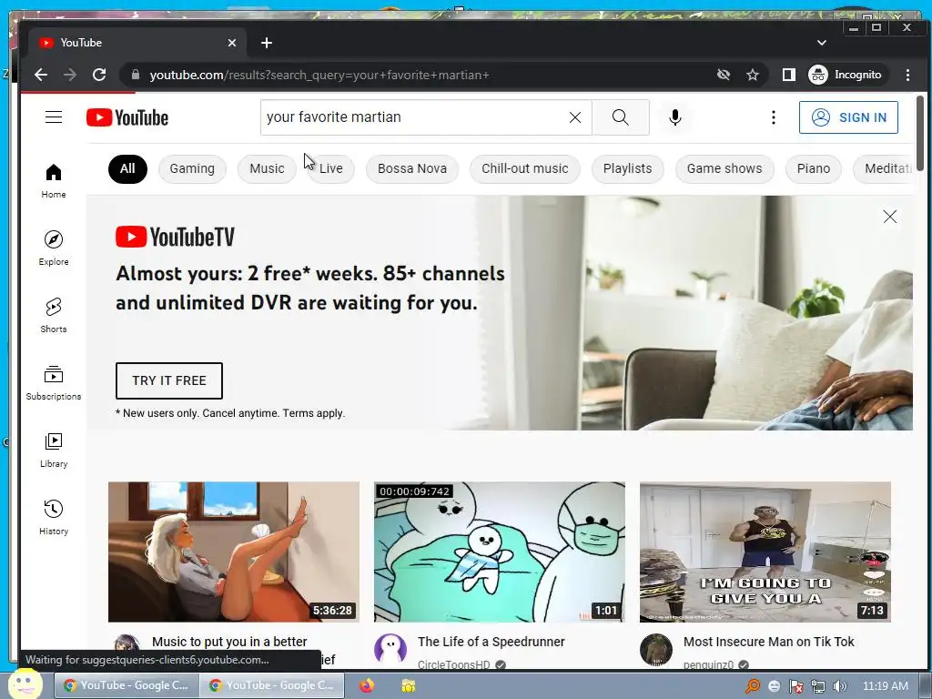This screenshot has height=699, width=932.
Task: Open History in sidebar
Action: (54, 517)
